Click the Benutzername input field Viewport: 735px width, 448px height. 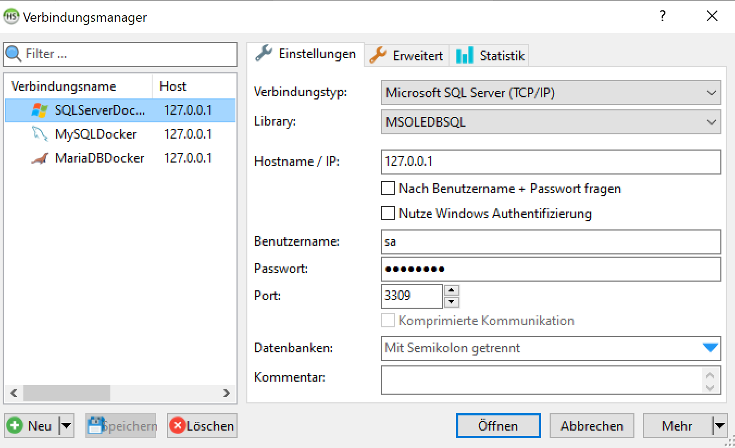point(551,242)
